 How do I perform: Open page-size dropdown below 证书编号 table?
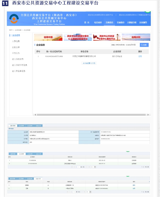pyautogui.click(x=95, y=167)
